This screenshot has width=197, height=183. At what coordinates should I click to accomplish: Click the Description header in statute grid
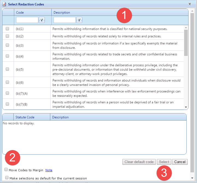pyautogui.click(x=60, y=117)
